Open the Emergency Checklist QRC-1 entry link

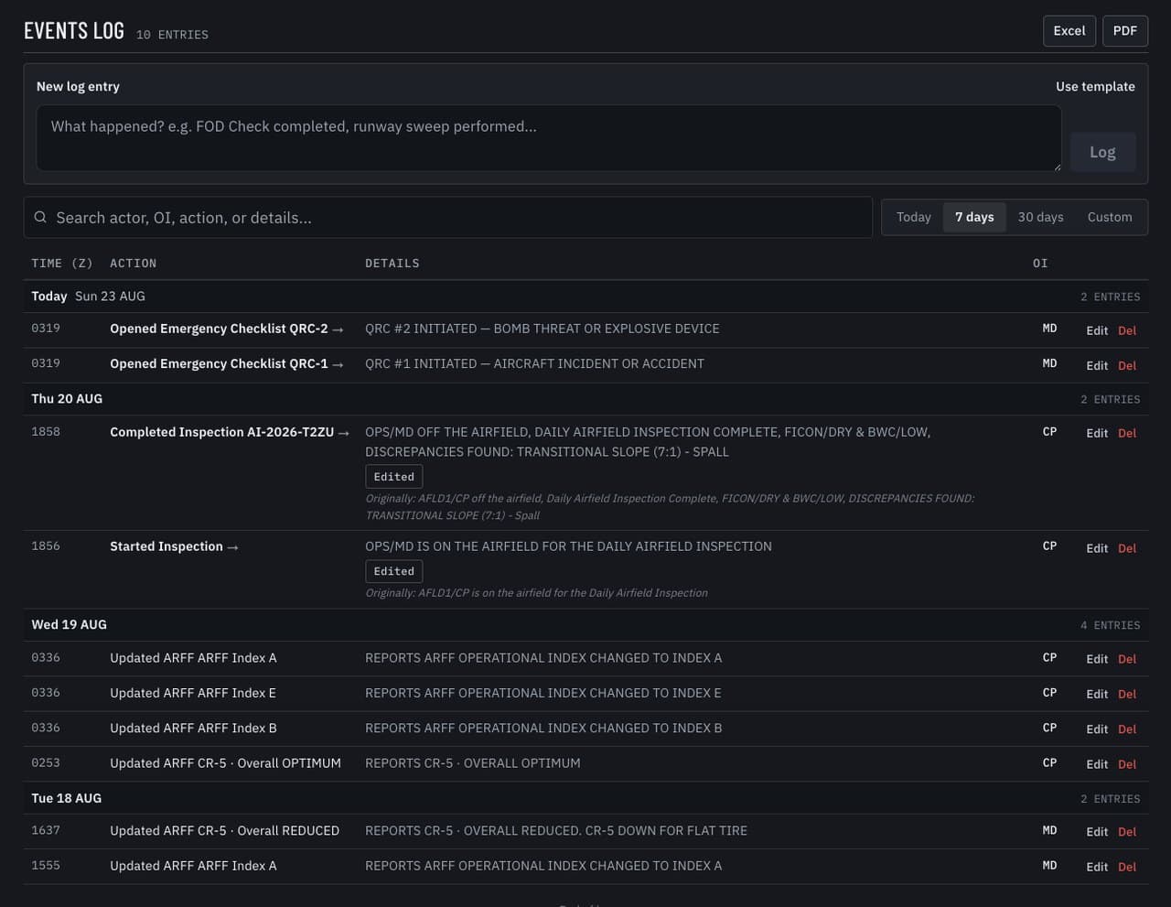click(x=227, y=363)
